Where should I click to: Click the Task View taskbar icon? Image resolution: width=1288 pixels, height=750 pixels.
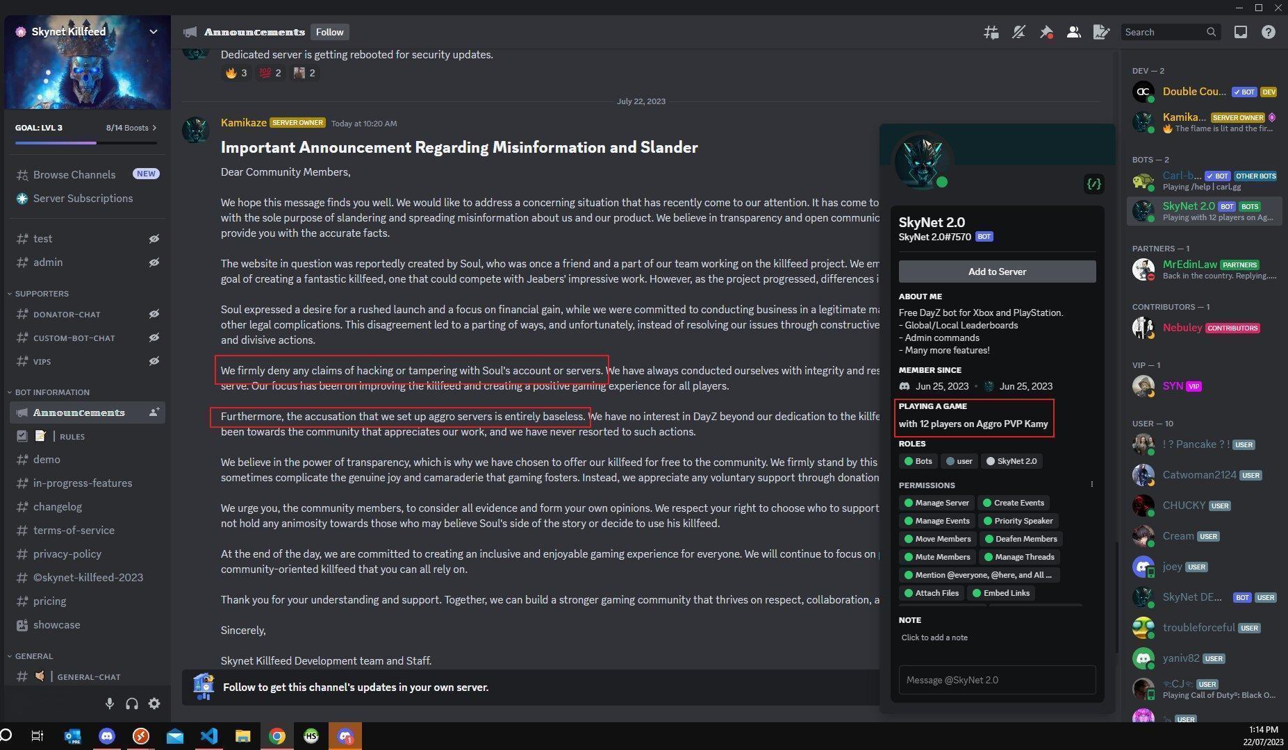point(38,736)
